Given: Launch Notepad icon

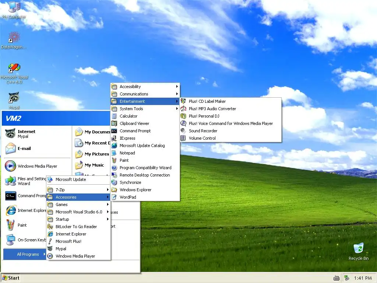Looking at the screenshot, I should (x=114, y=153).
